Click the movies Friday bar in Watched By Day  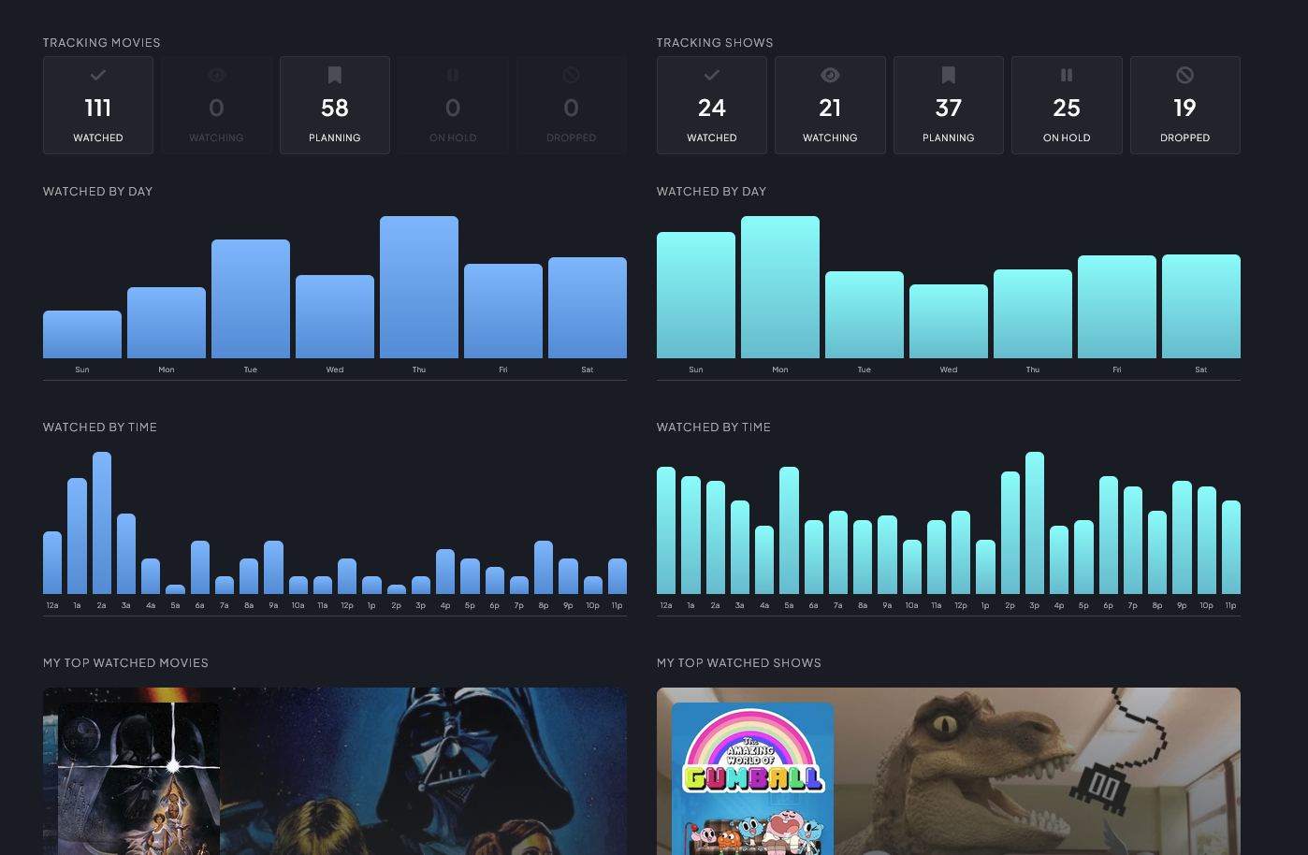pyautogui.click(x=503, y=312)
